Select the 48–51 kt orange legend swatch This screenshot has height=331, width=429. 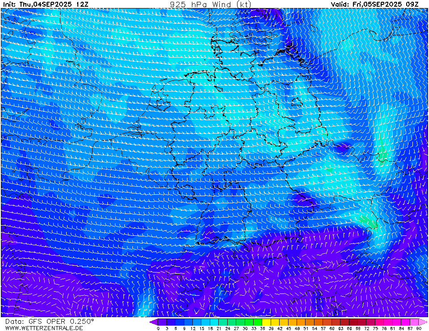tap(301, 322)
